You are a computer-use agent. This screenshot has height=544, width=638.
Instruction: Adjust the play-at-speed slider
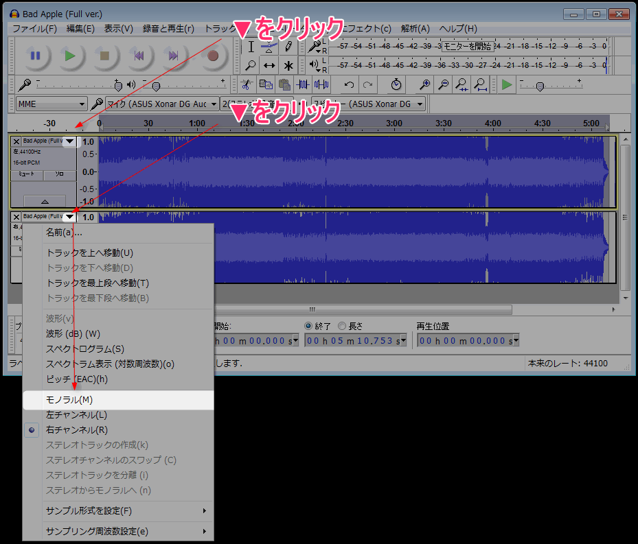(540, 86)
